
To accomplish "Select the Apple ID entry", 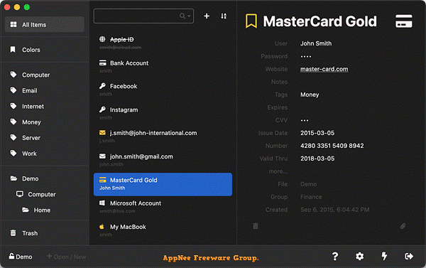I will coord(163,43).
